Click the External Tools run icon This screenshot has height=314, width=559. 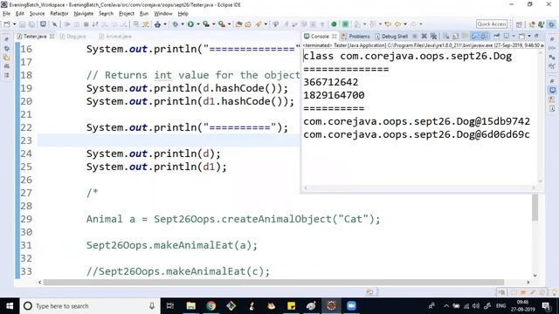(222, 24)
